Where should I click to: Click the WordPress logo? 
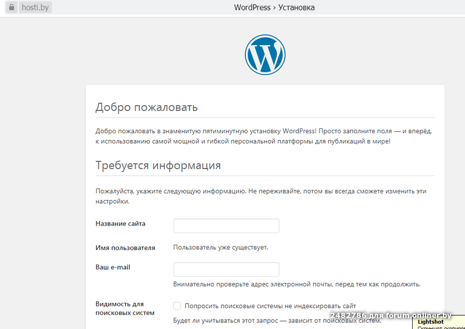[x=265, y=55]
